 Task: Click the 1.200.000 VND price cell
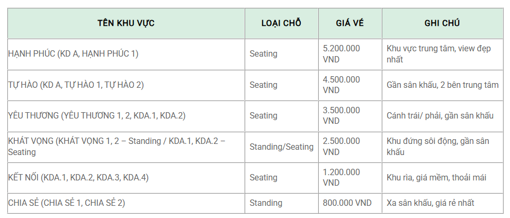point(350,178)
